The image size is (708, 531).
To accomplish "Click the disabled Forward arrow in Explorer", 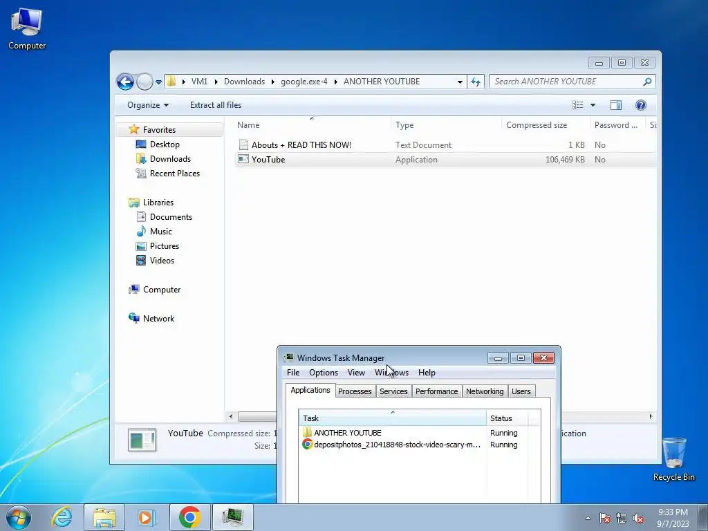I will click(145, 82).
